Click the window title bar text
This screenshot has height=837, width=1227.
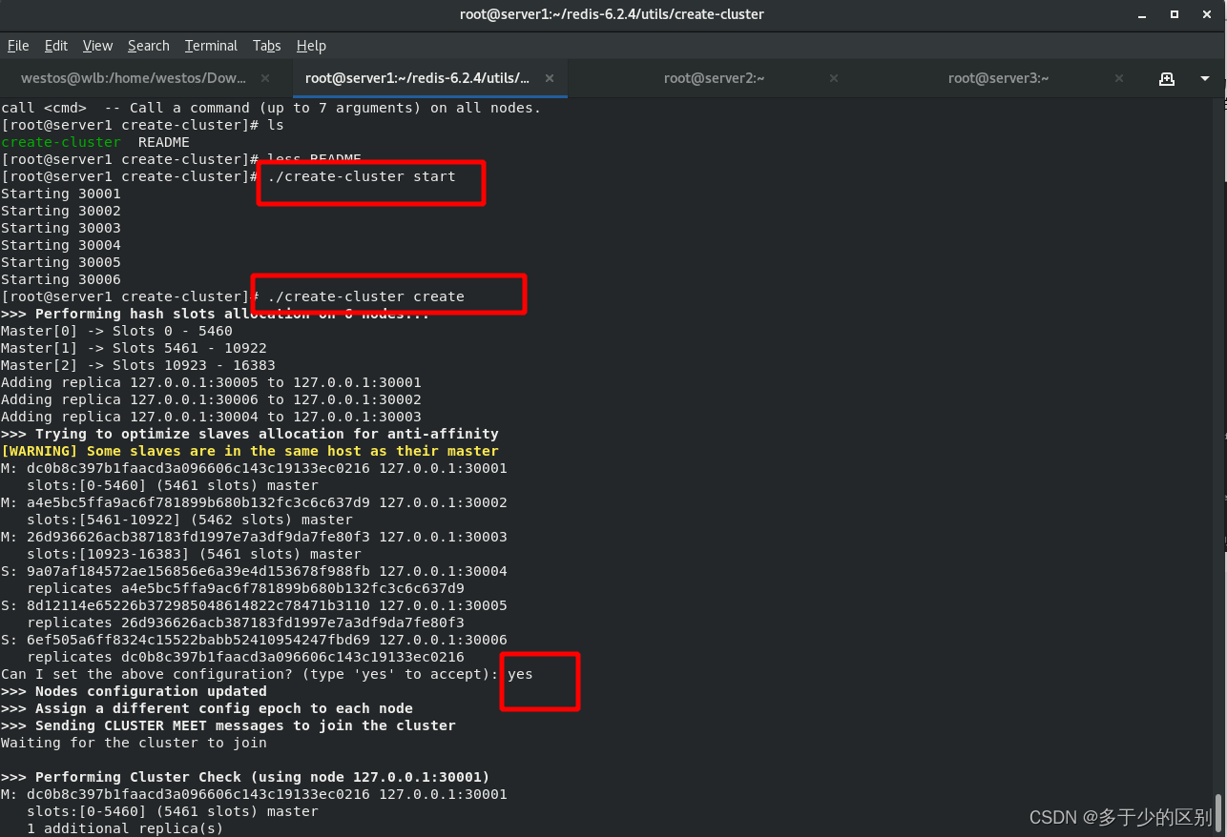(x=612, y=14)
